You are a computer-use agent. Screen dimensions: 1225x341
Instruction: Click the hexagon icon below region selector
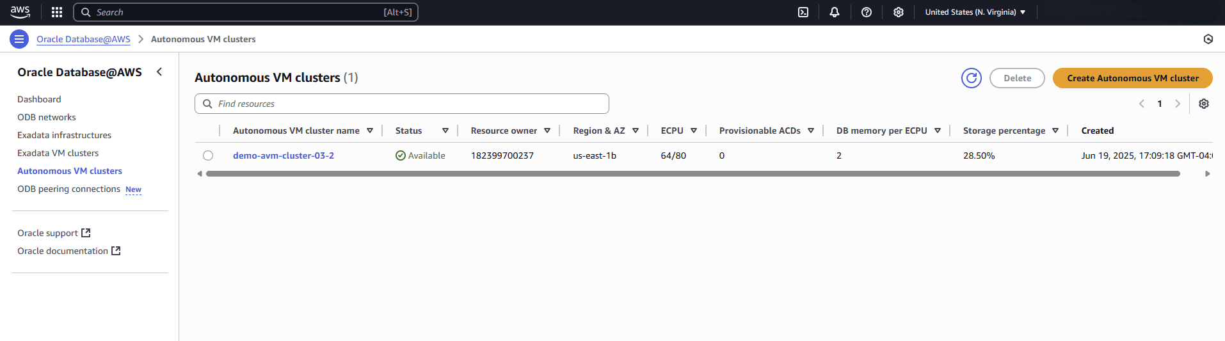(x=1208, y=39)
